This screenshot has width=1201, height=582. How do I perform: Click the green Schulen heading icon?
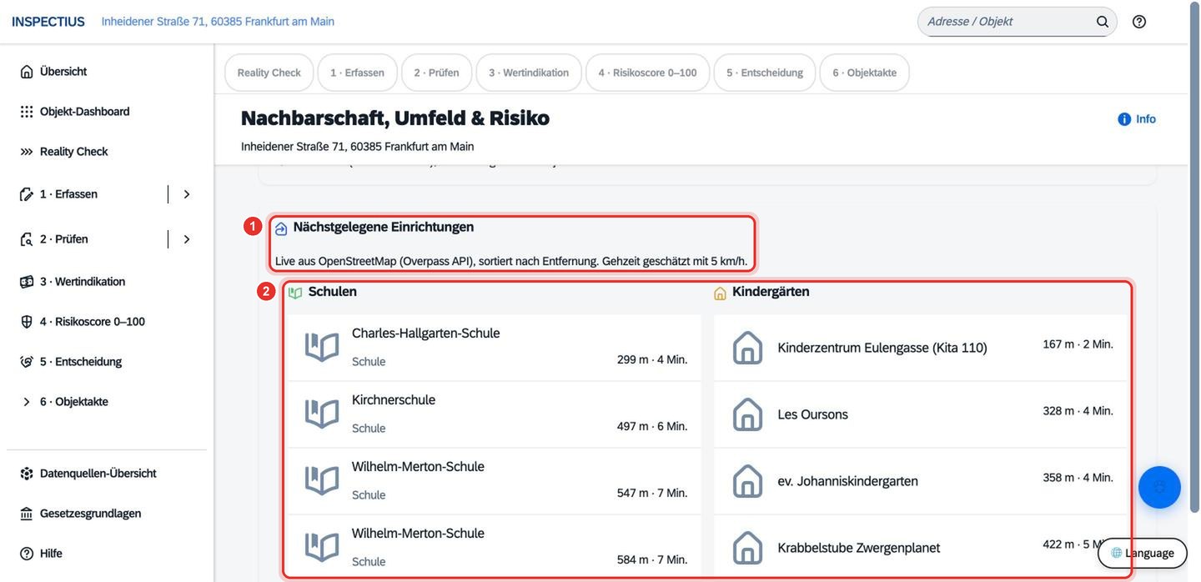point(295,293)
